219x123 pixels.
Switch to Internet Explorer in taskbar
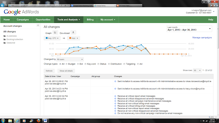[17, 121]
